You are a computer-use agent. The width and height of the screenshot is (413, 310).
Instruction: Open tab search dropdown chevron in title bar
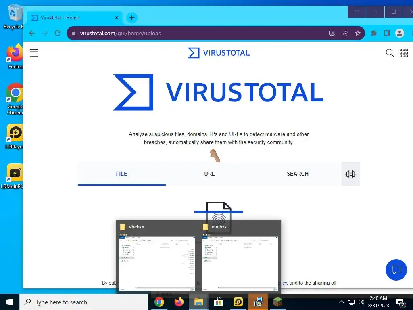click(357, 12)
